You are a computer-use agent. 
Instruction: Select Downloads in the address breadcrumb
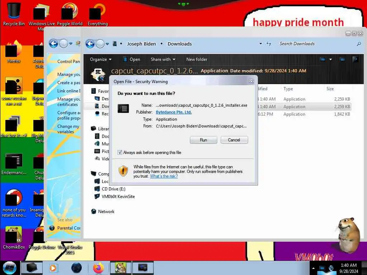pos(180,44)
